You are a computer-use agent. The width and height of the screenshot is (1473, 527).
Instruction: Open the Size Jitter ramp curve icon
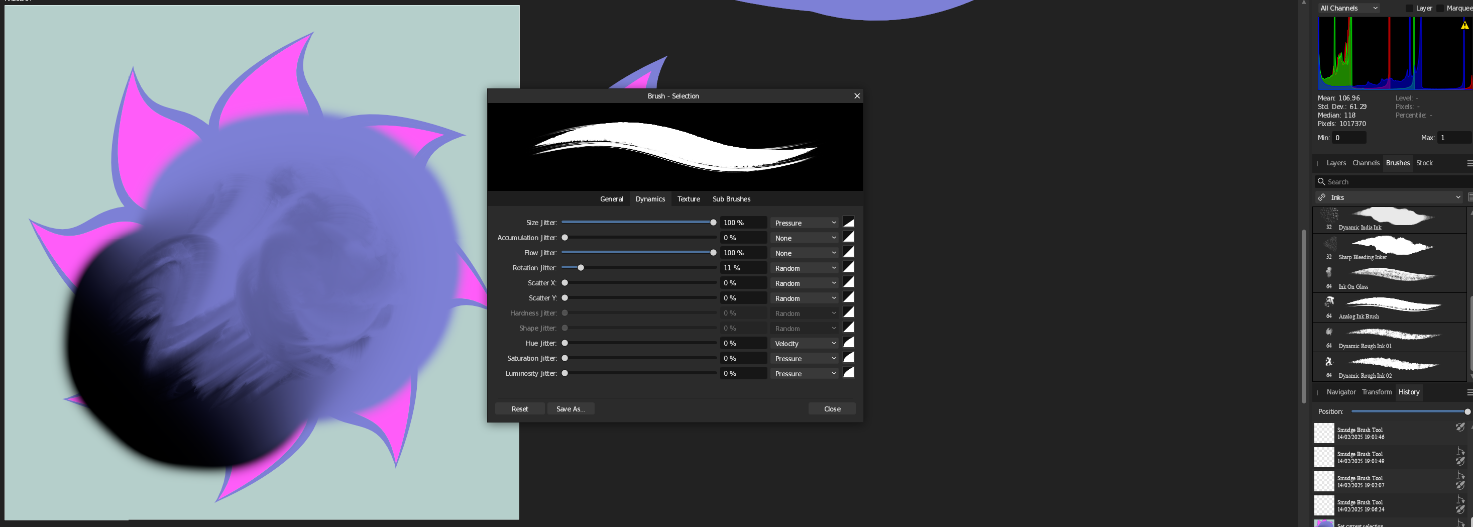[849, 222]
